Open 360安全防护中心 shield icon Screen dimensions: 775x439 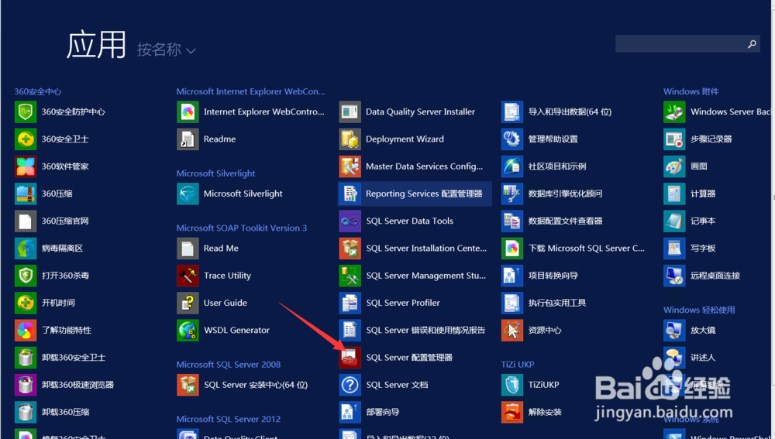click(26, 112)
